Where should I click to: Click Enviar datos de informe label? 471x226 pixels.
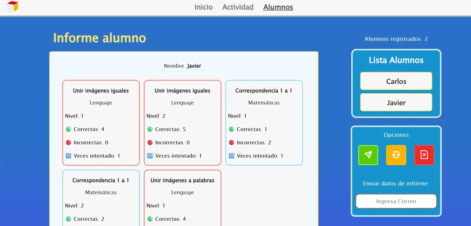(396, 183)
